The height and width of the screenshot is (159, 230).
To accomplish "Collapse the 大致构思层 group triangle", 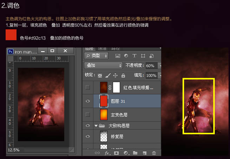I will (96, 126).
